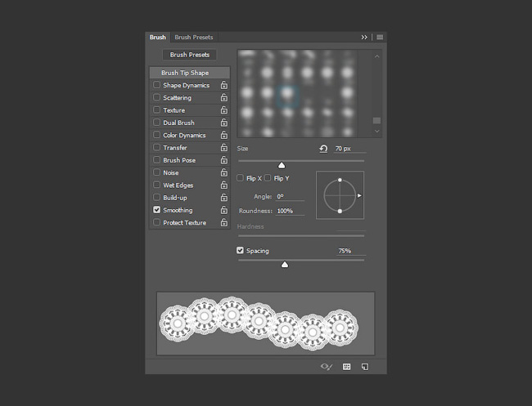Toggle the Color Dynamics lock icon

(x=224, y=135)
